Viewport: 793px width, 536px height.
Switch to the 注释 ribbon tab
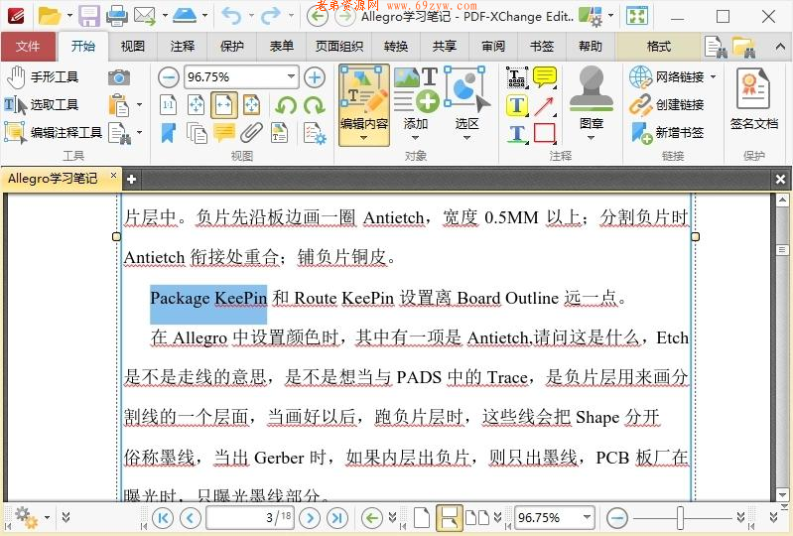(x=183, y=47)
